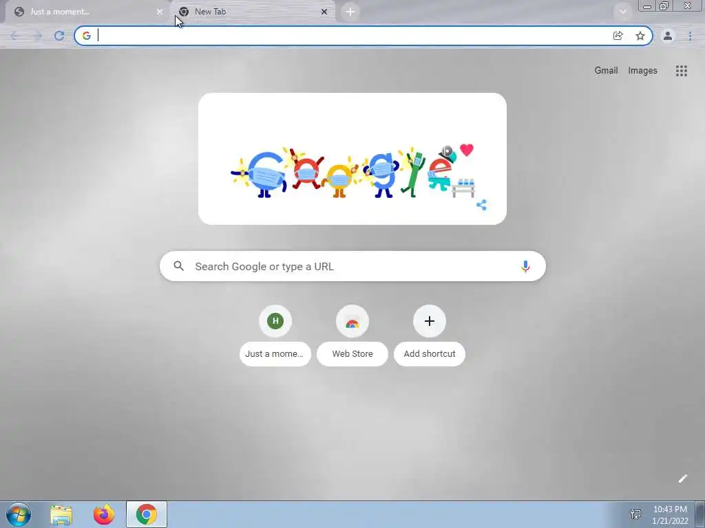Add shortcut with the plus tile
705x528 pixels.
click(x=430, y=335)
